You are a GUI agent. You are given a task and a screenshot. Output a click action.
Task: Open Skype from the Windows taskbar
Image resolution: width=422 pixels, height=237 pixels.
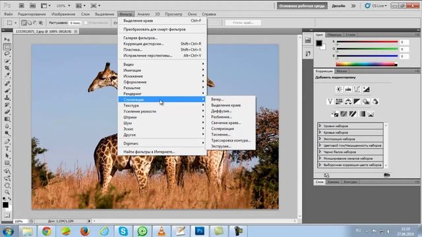pyautogui.click(x=123, y=231)
